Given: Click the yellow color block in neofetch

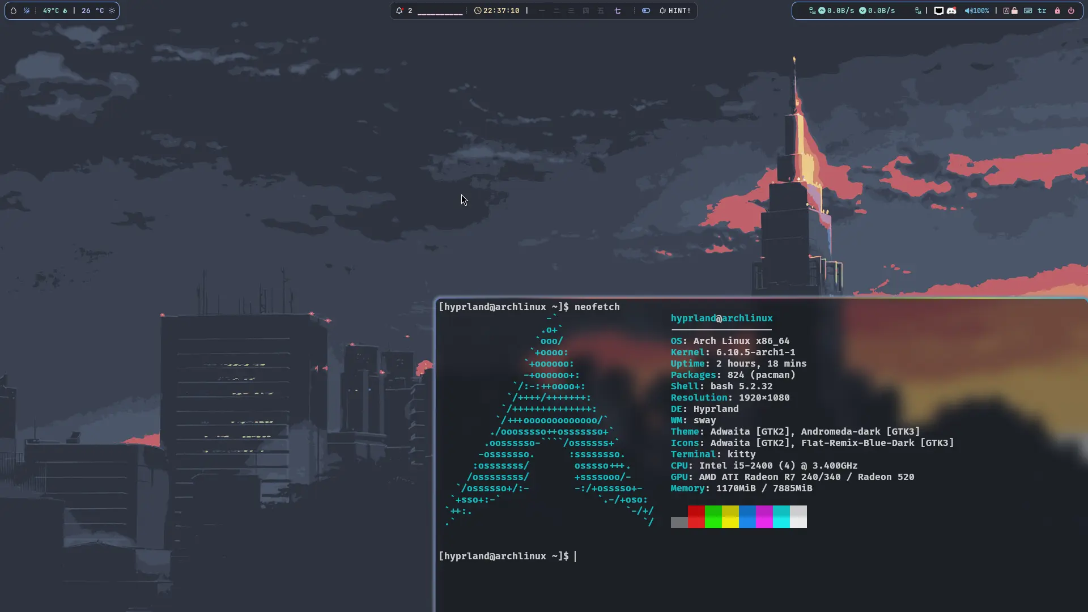Looking at the screenshot, I should (x=730, y=517).
